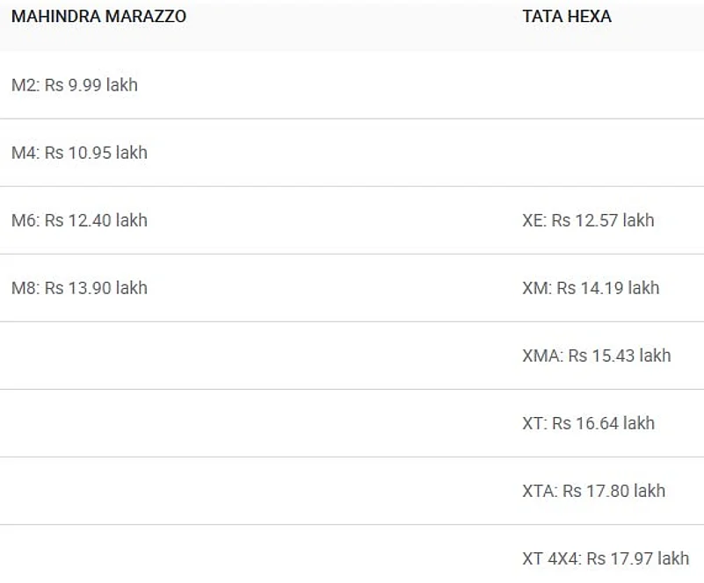Click the M6: Rs 12.40 lakh entry

coord(79,220)
